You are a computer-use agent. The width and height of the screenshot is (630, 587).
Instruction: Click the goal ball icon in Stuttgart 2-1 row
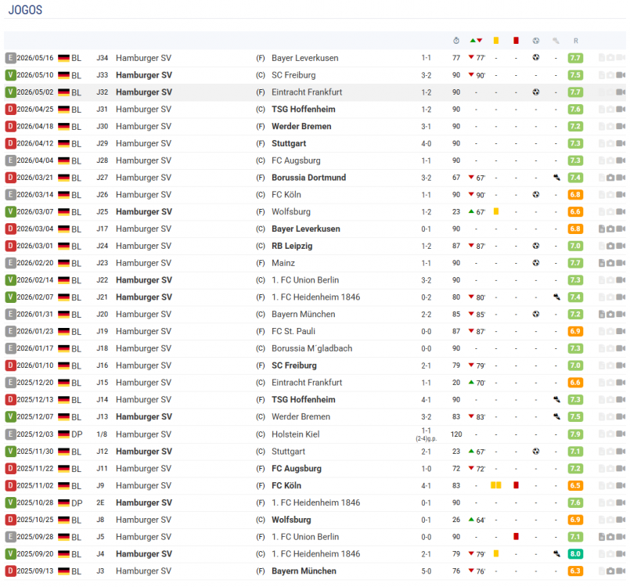click(x=536, y=451)
